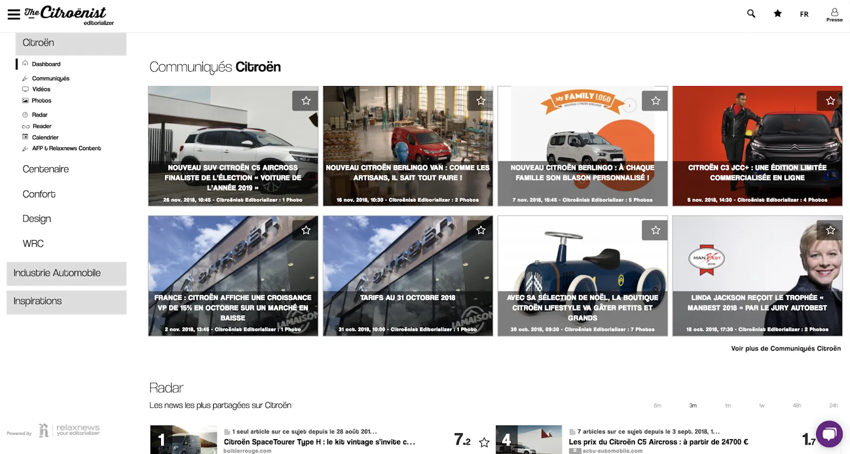850x454 pixels.
Task: Click the Photos icon in sidebar
Action: point(25,100)
